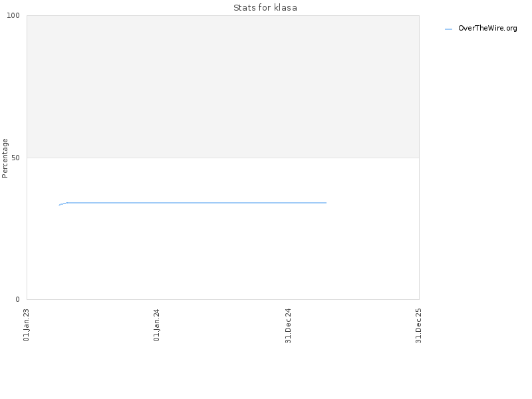
Task: Toggle the OverTheWire.org series in legend
Action: [487, 29]
